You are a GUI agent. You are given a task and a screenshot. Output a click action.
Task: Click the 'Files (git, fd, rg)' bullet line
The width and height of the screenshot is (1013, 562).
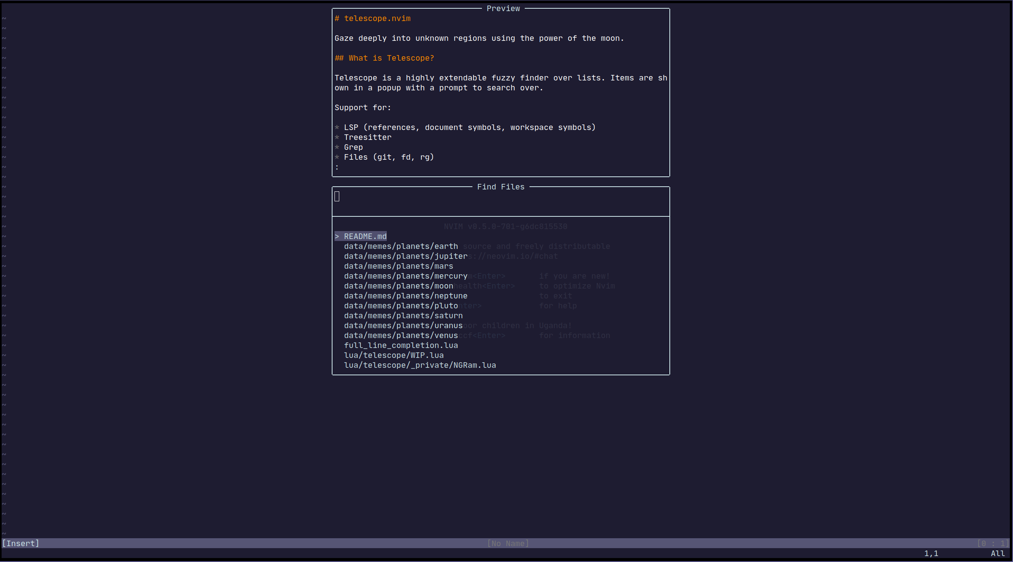(x=384, y=157)
